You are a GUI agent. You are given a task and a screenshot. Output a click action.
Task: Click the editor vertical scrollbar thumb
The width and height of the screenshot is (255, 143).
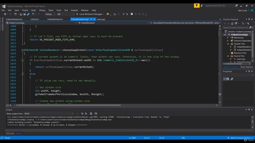coord(220,95)
